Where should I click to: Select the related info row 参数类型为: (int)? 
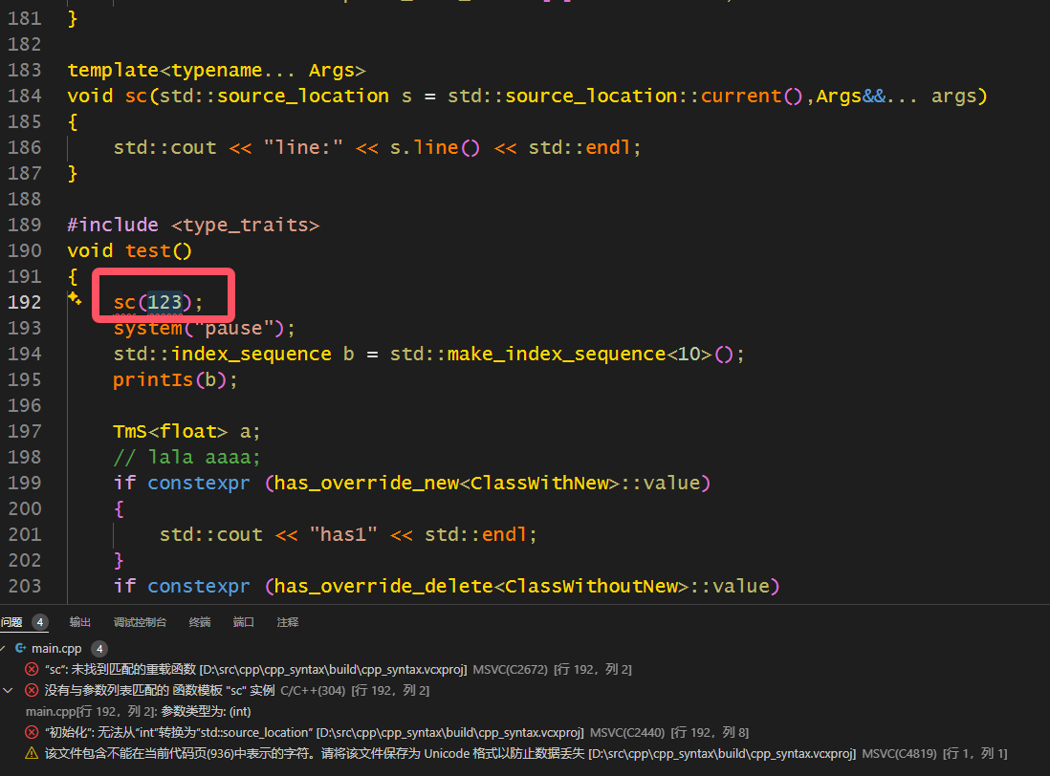pyautogui.click(x=138, y=711)
